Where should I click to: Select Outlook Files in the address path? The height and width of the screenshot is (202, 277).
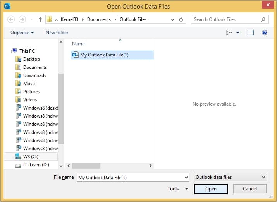coord(133,19)
